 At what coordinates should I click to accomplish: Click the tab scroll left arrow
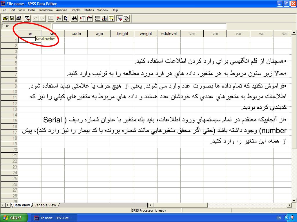pos(3,205)
